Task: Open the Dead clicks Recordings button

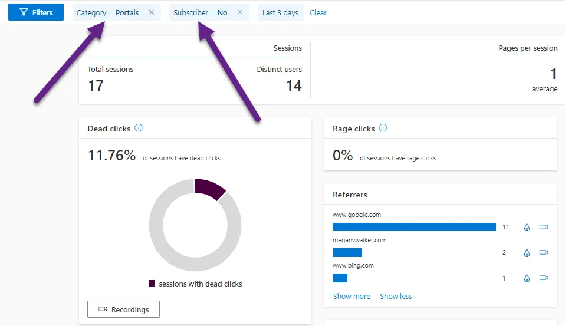Action: [x=123, y=309]
